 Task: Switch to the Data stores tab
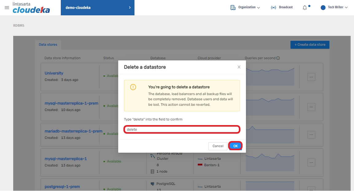point(48,45)
